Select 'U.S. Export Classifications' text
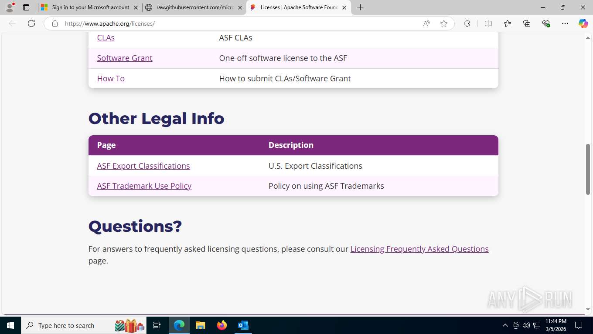This screenshot has height=334, width=593. (315, 166)
